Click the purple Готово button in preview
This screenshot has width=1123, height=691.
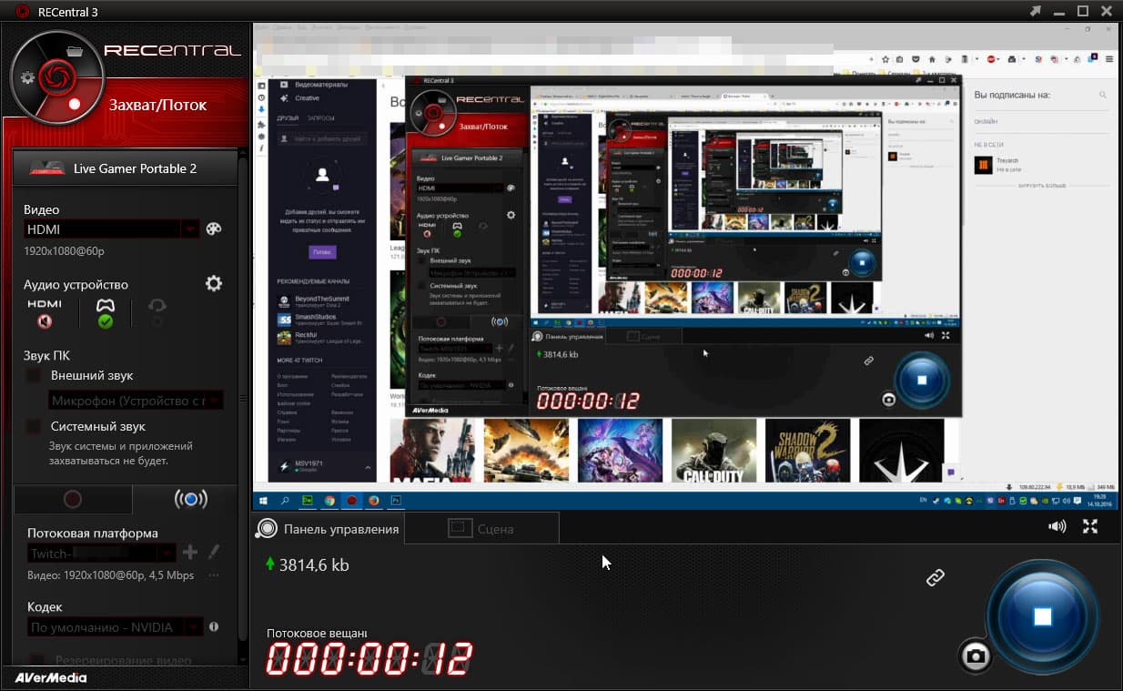point(322,251)
